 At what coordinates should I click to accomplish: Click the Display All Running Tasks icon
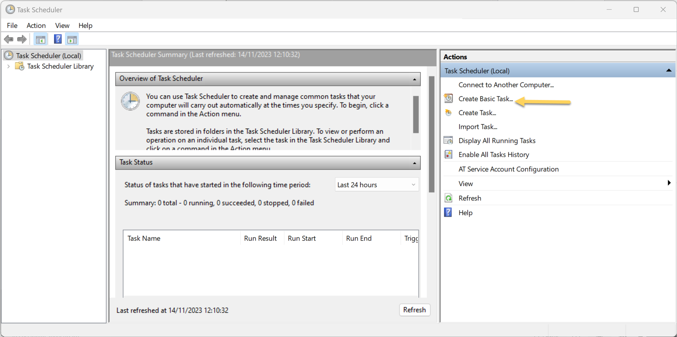point(448,140)
